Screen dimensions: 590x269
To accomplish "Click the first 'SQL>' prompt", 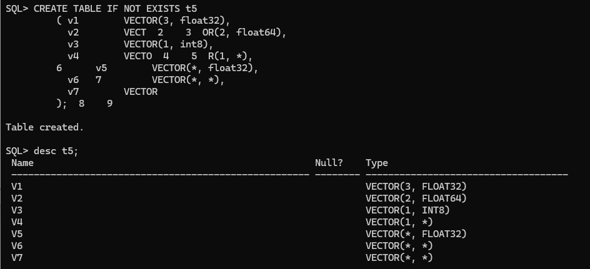I will [17, 8].
